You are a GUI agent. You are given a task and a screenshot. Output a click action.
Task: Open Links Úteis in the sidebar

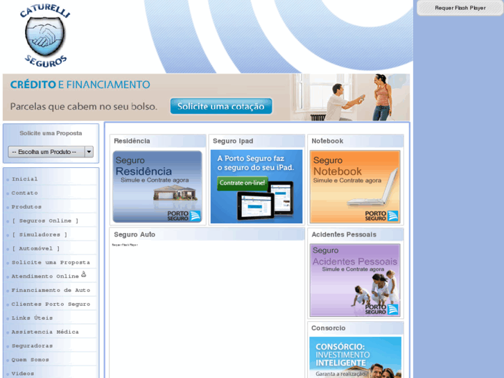32,318
